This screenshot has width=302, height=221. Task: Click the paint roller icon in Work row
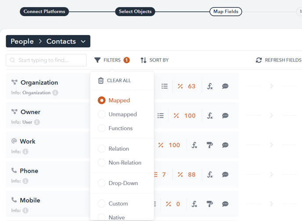click(210, 145)
